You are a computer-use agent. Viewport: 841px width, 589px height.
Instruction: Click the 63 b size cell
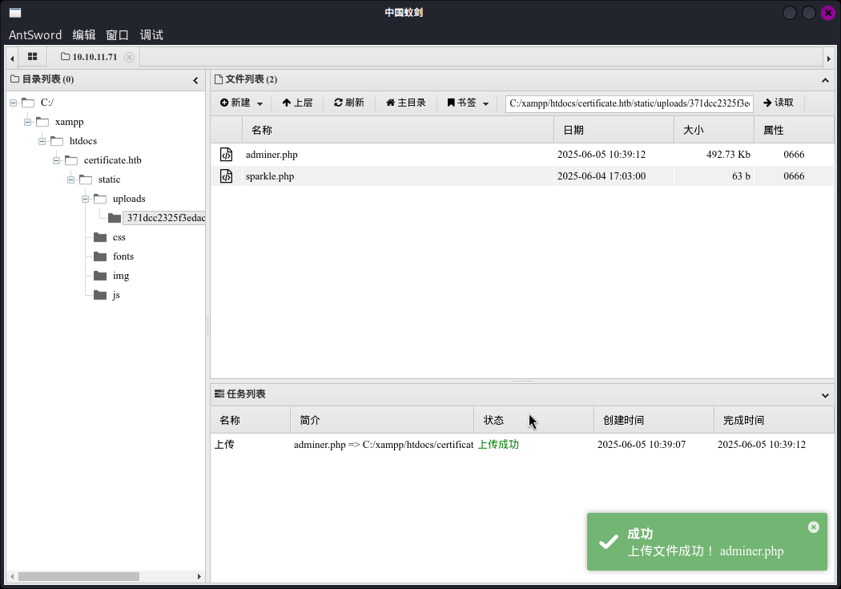pyautogui.click(x=741, y=176)
